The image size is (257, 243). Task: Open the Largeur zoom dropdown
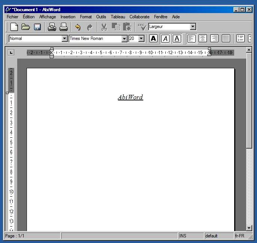[x=193, y=27]
